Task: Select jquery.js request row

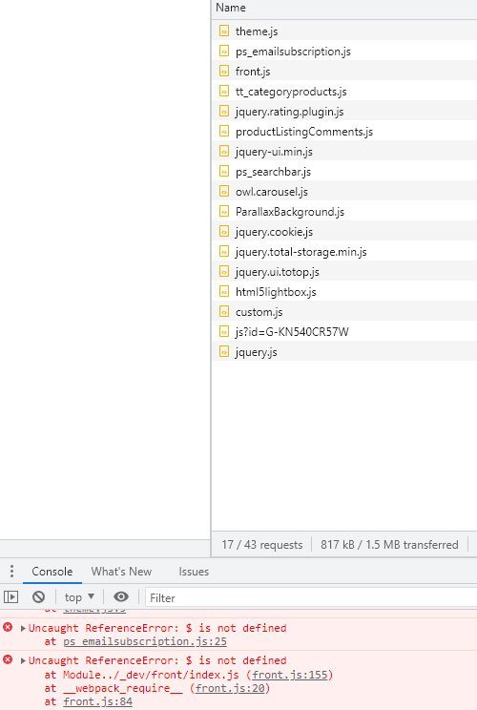Action: pyautogui.click(x=344, y=351)
